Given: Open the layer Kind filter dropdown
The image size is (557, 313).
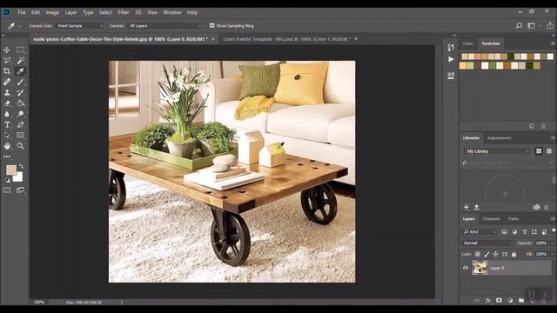Looking at the screenshot, I should [x=480, y=232].
